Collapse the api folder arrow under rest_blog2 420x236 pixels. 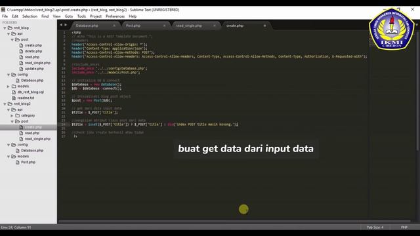point(9,109)
